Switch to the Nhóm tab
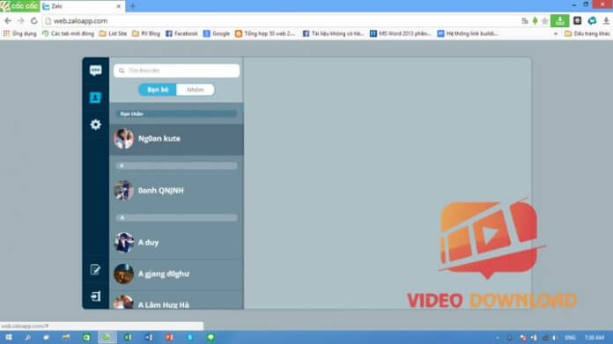Screen dimensions: 613x344 195,90
